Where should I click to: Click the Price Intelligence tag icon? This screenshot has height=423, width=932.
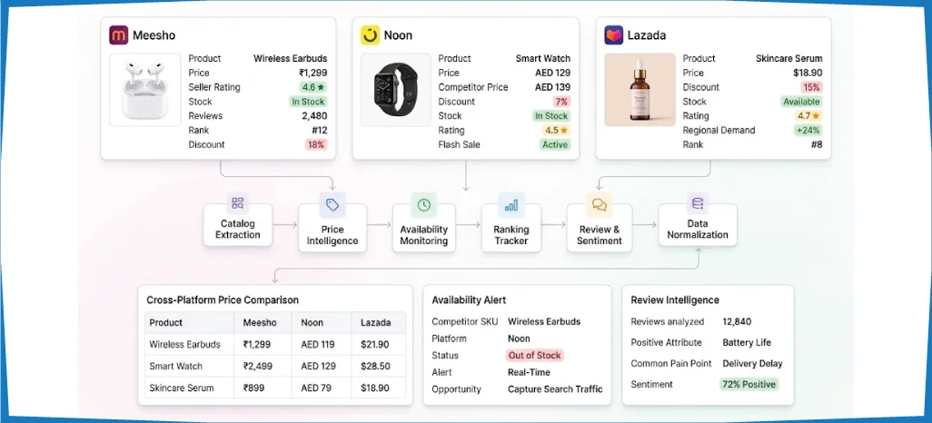pyautogui.click(x=332, y=205)
